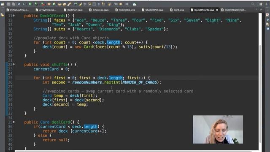Minimize the editor area
270x152 pixels.
click(x=256, y=9)
